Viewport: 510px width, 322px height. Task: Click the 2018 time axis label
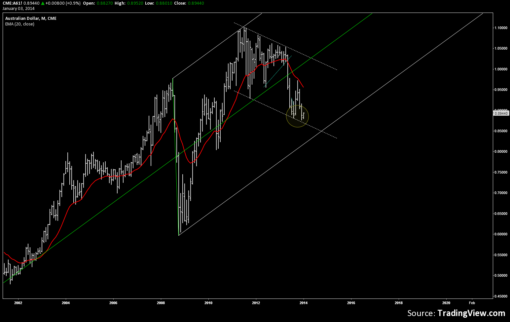point(399,303)
